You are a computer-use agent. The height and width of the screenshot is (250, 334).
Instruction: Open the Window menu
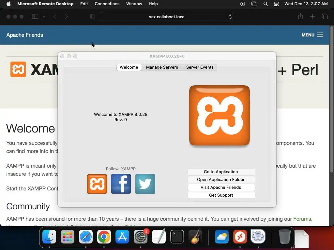(134, 4)
